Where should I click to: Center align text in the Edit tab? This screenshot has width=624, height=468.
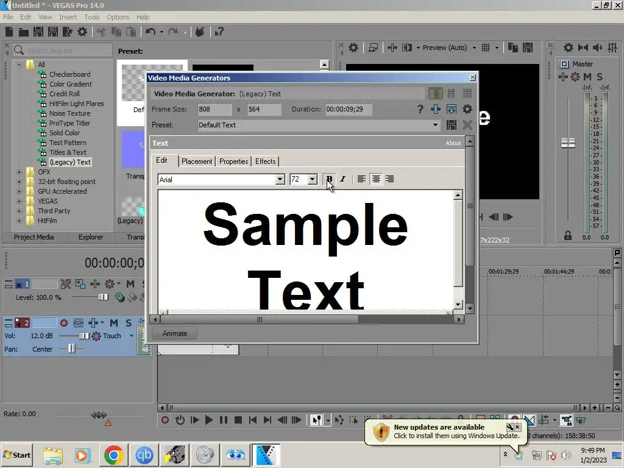coord(375,179)
